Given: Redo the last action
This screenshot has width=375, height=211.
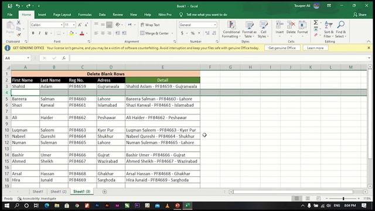Looking at the screenshot, I should [x=28, y=6].
